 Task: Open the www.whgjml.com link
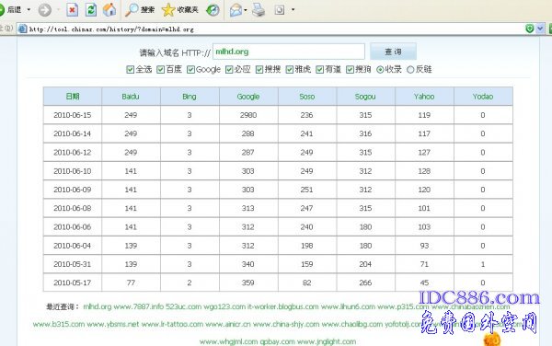[228, 341]
